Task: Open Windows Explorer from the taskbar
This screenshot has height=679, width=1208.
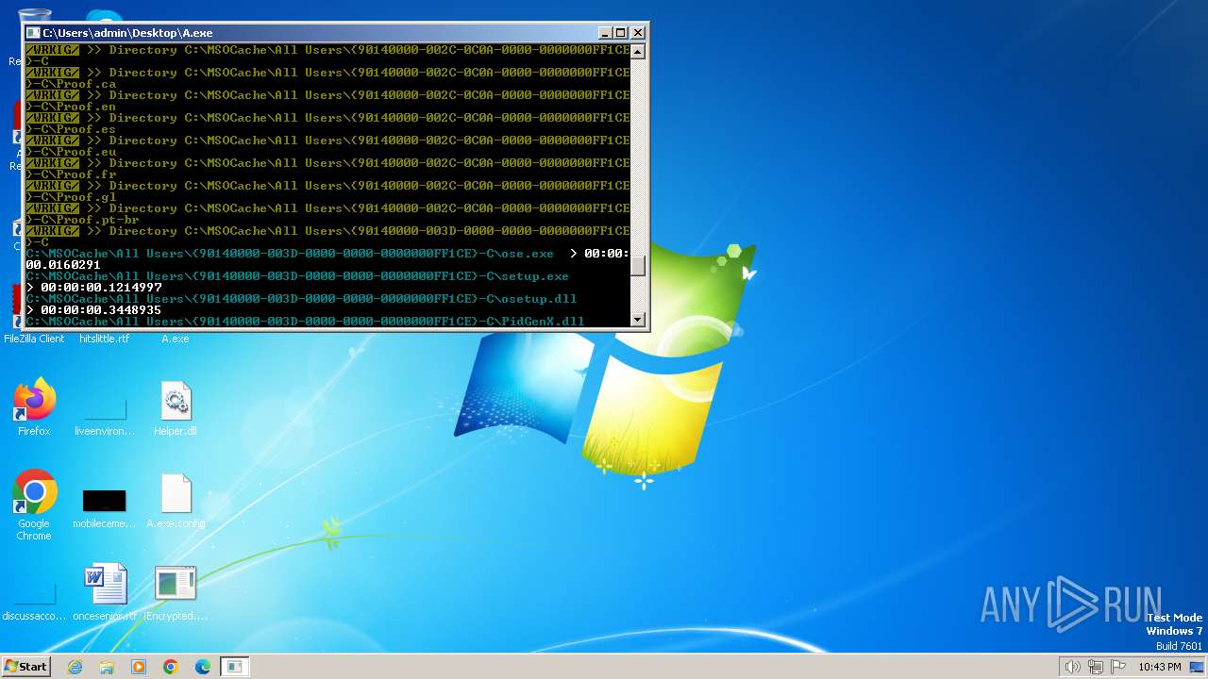Action: tap(107, 667)
